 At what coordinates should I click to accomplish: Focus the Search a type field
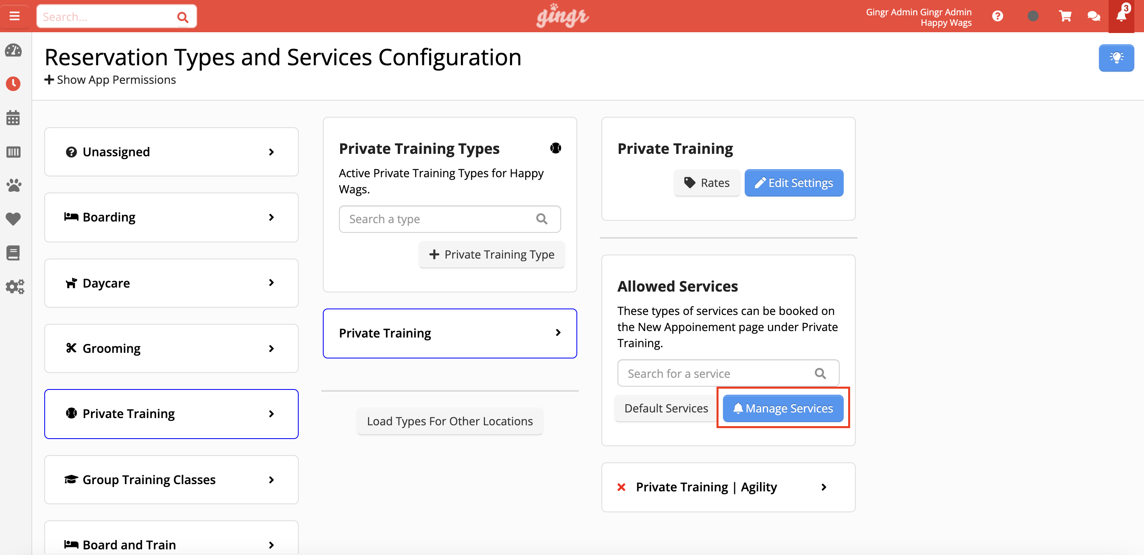point(449,219)
